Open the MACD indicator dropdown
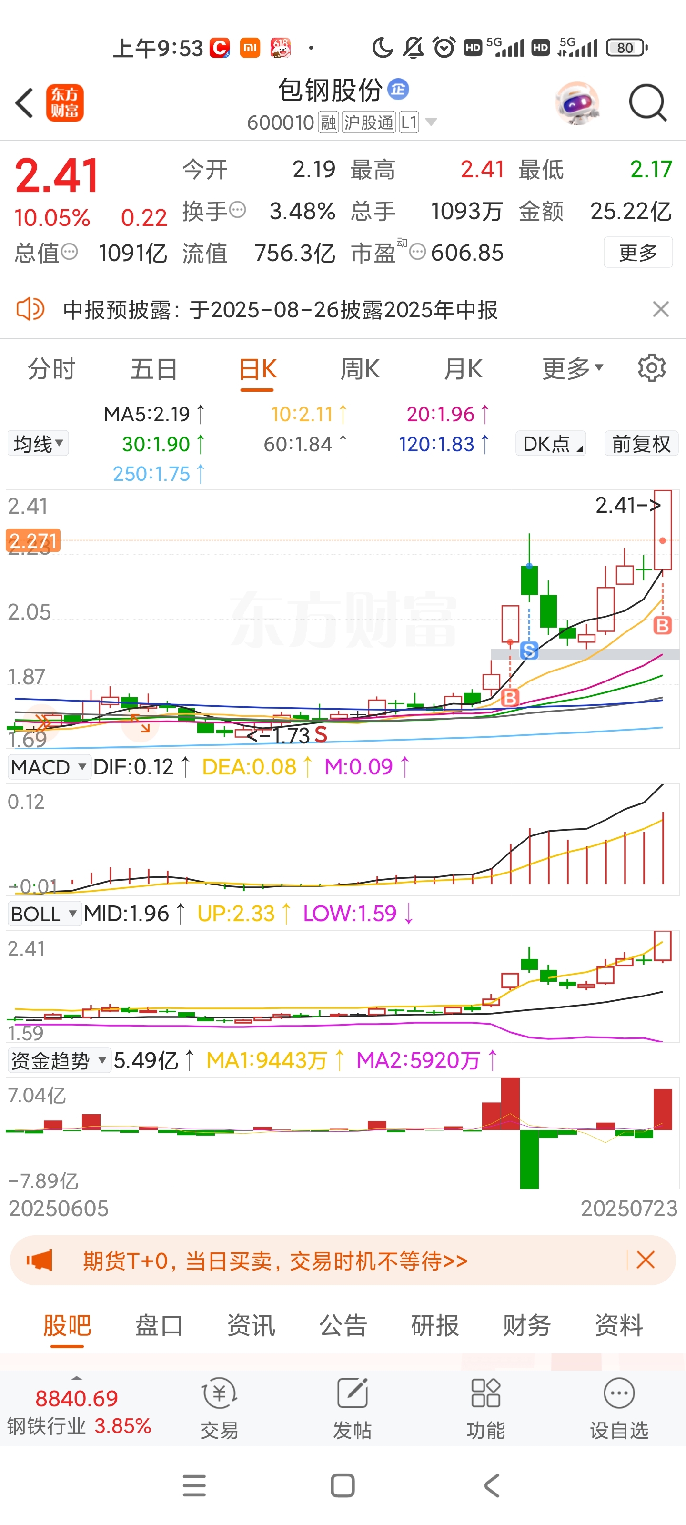Screen dimensions: 686x1525 [x=49, y=767]
